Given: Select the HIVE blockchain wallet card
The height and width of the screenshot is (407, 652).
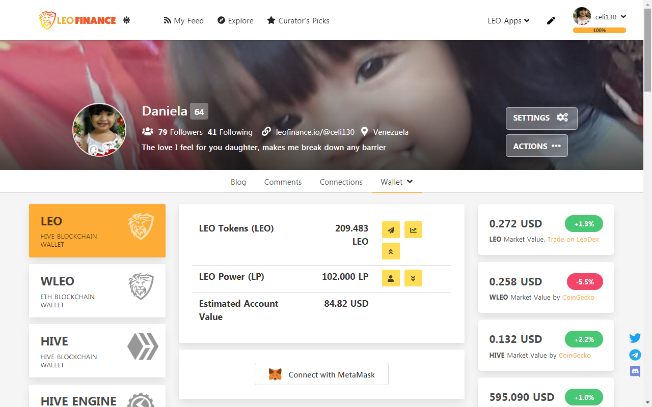Looking at the screenshot, I should (x=97, y=351).
